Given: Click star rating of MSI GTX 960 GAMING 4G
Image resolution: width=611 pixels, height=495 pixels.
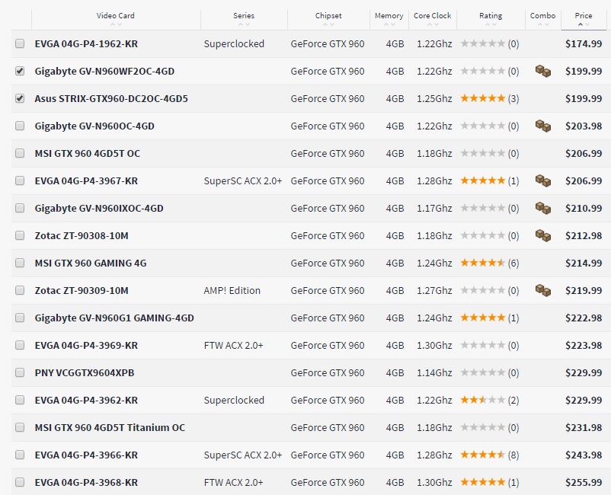Looking at the screenshot, I should pos(483,263).
